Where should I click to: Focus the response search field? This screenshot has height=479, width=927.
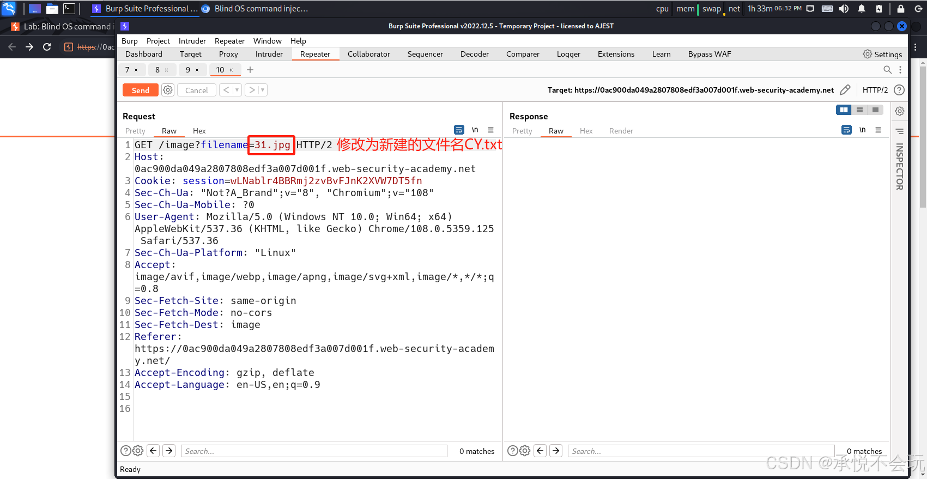pyautogui.click(x=701, y=451)
